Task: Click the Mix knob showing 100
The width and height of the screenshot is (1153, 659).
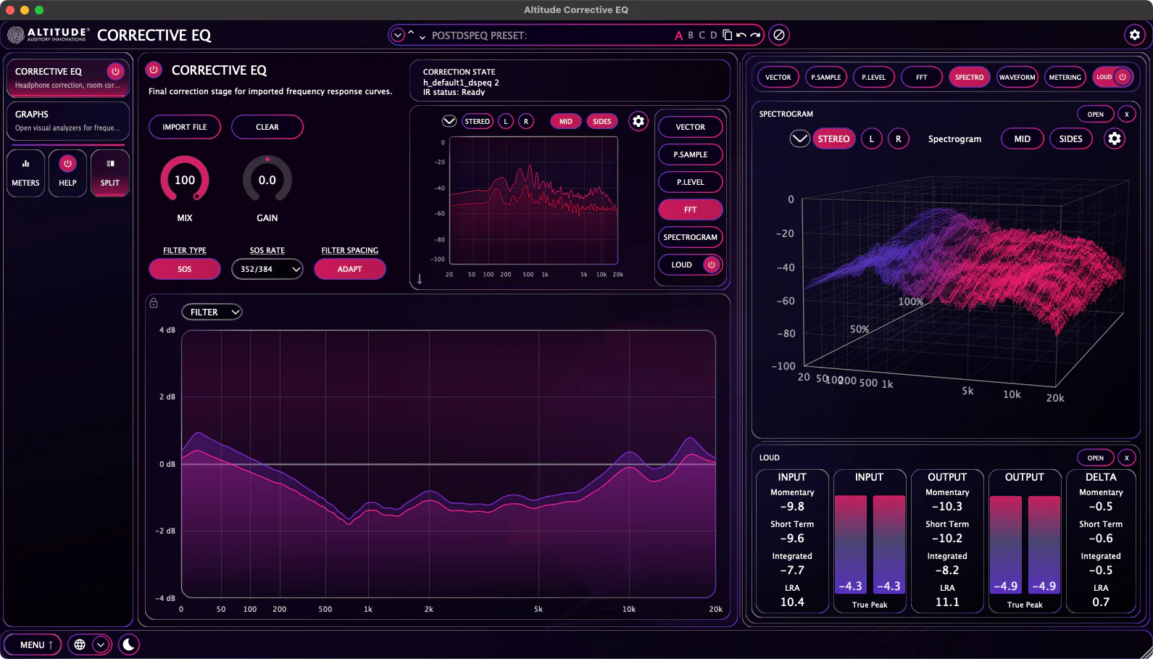Action: [x=185, y=180]
